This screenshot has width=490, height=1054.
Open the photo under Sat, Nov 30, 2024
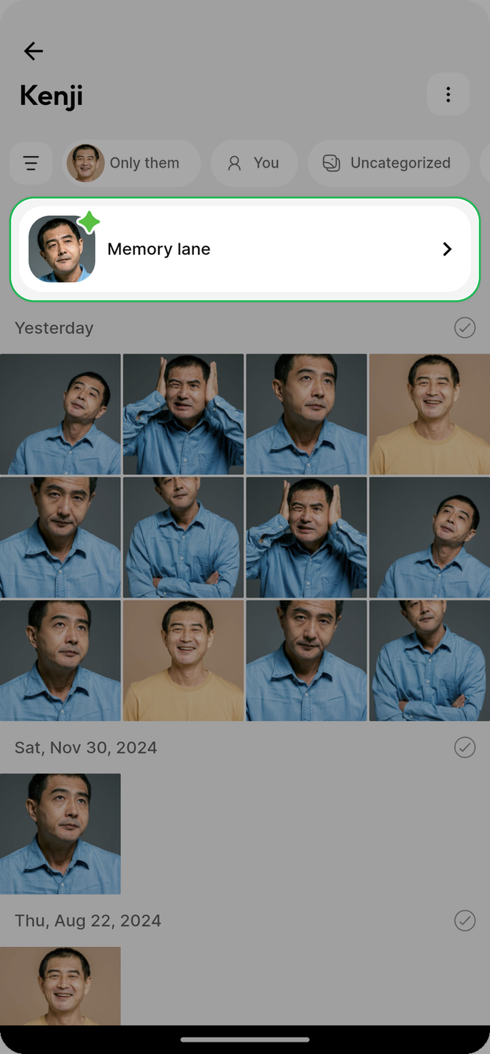(x=61, y=834)
